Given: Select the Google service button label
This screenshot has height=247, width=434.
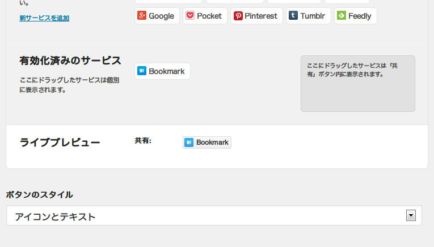Looking at the screenshot, I should pyautogui.click(x=161, y=16).
